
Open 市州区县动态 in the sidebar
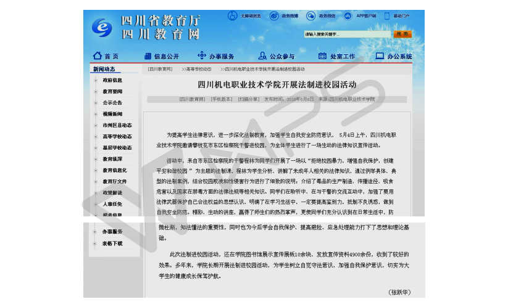(117, 125)
